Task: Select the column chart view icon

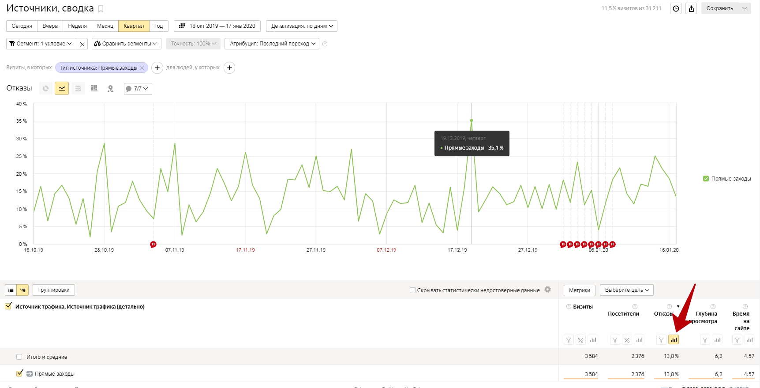Action: (x=94, y=89)
